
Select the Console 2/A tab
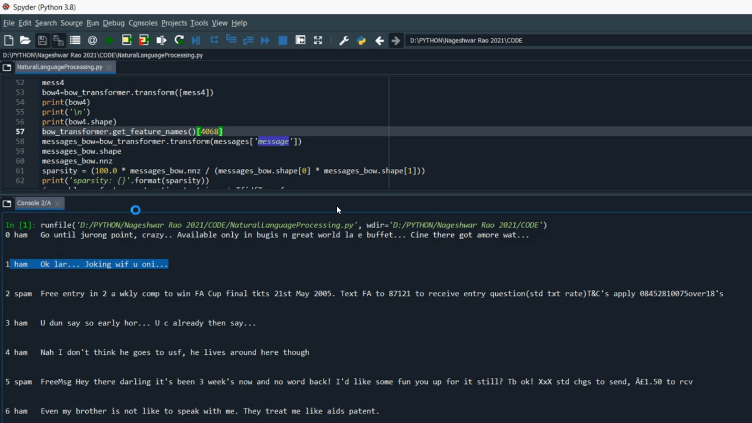[x=34, y=203]
